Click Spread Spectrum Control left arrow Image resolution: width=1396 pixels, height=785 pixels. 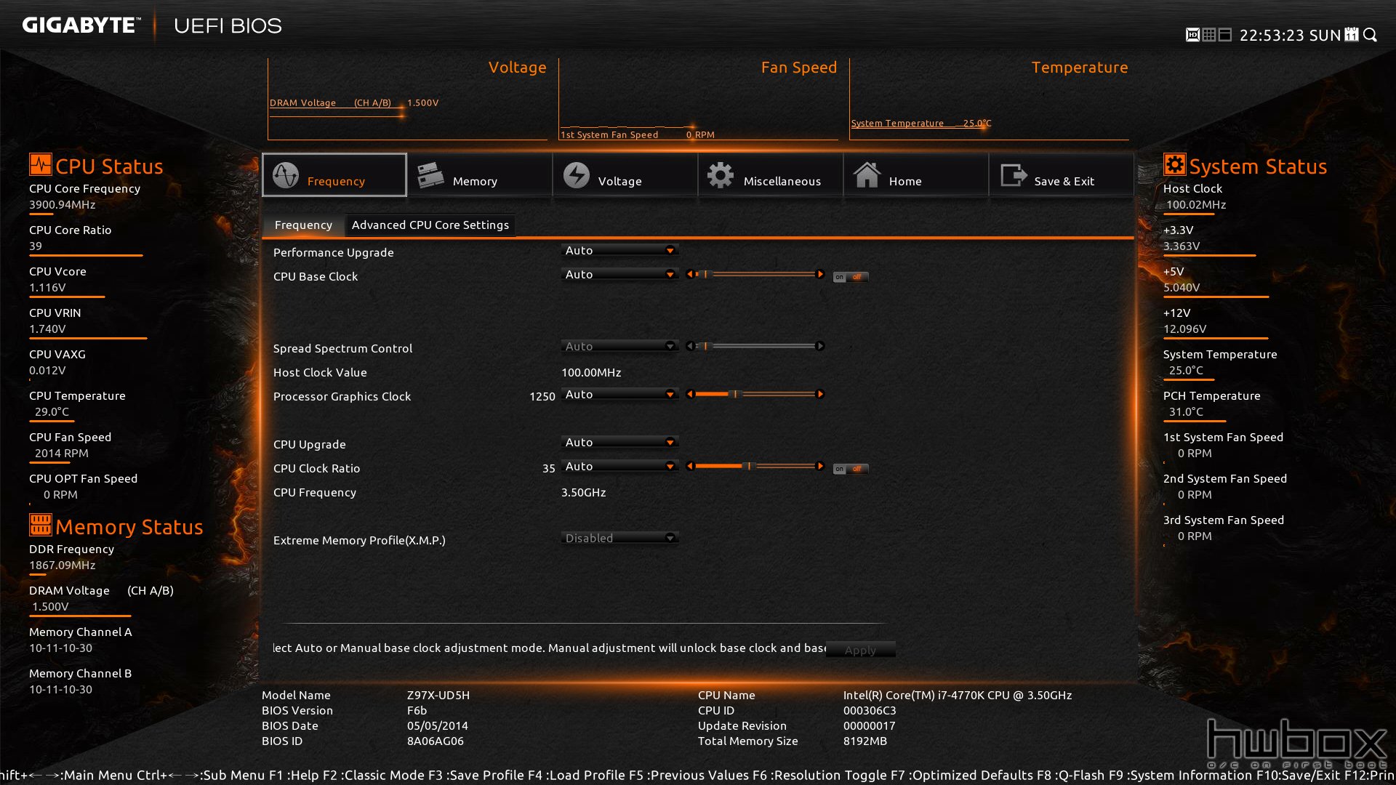690,346
